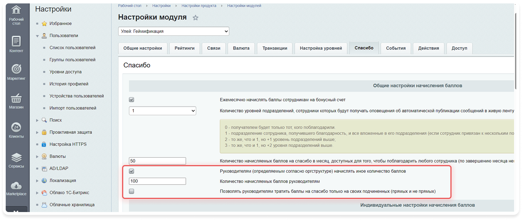Viewport: 522px width, 220px height.
Task: Switch to the Связи tab
Action: point(214,48)
